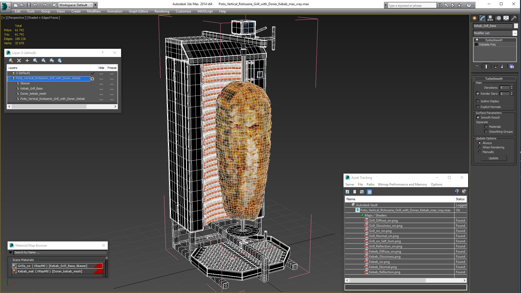
Task: Enable the Isoline Display checkbox
Action: coord(478,101)
